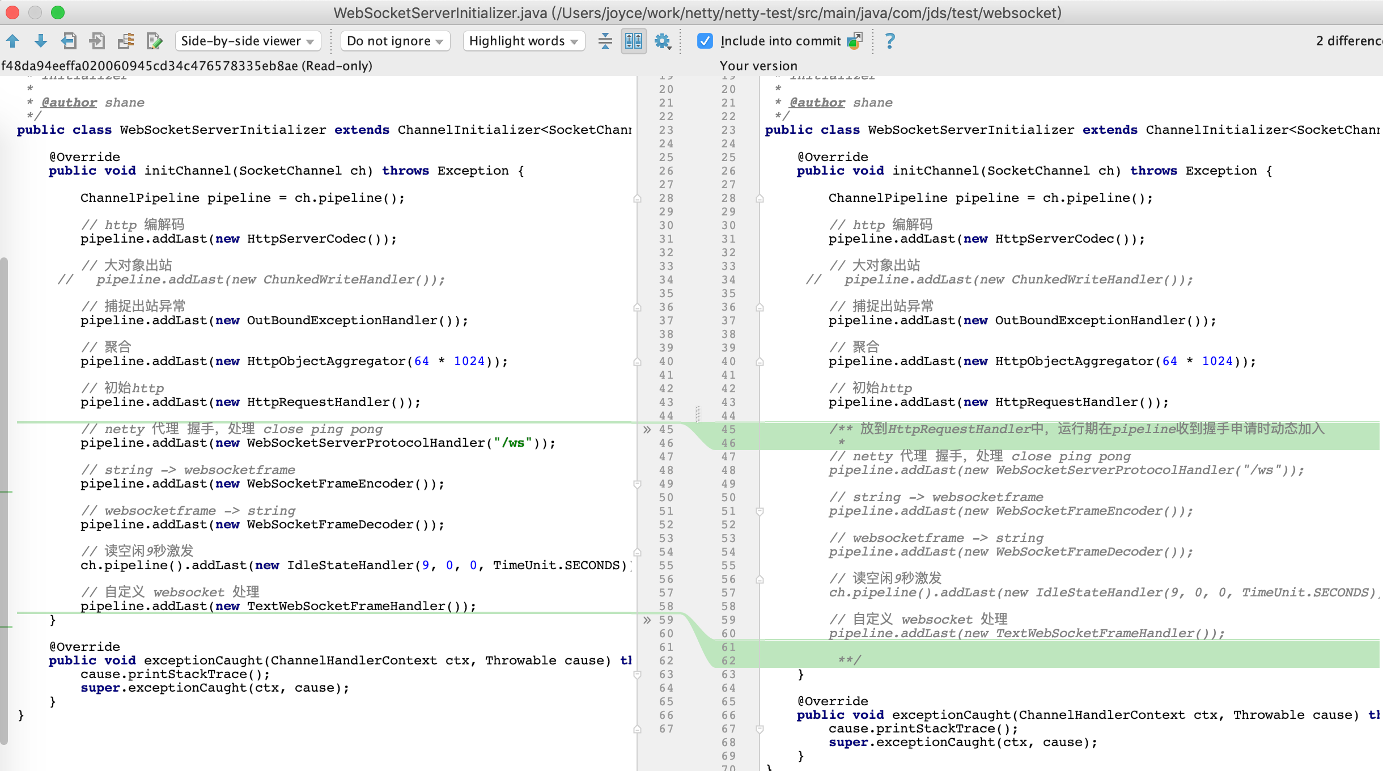Click the compare previous file icon
1383x771 pixels.
(69, 41)
